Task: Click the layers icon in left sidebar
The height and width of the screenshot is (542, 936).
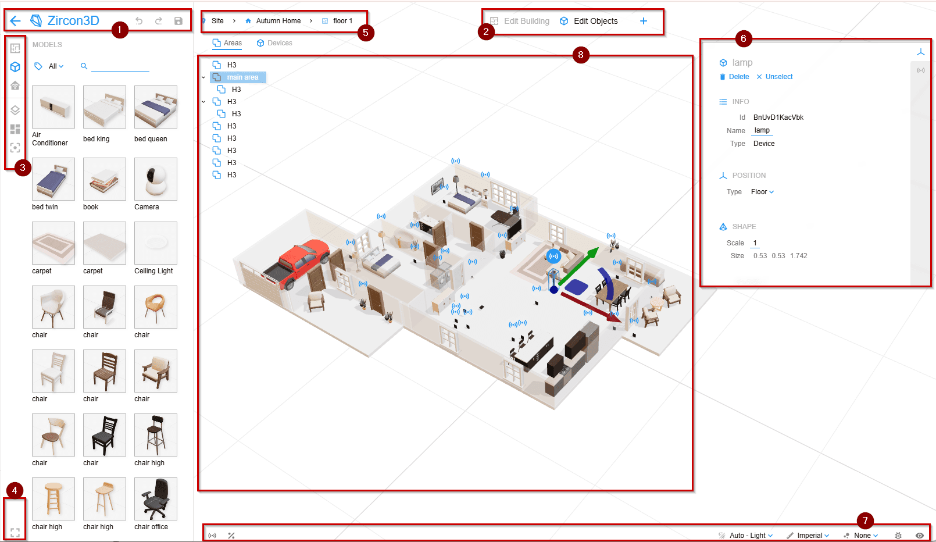Action: click(x=15, y=109)
